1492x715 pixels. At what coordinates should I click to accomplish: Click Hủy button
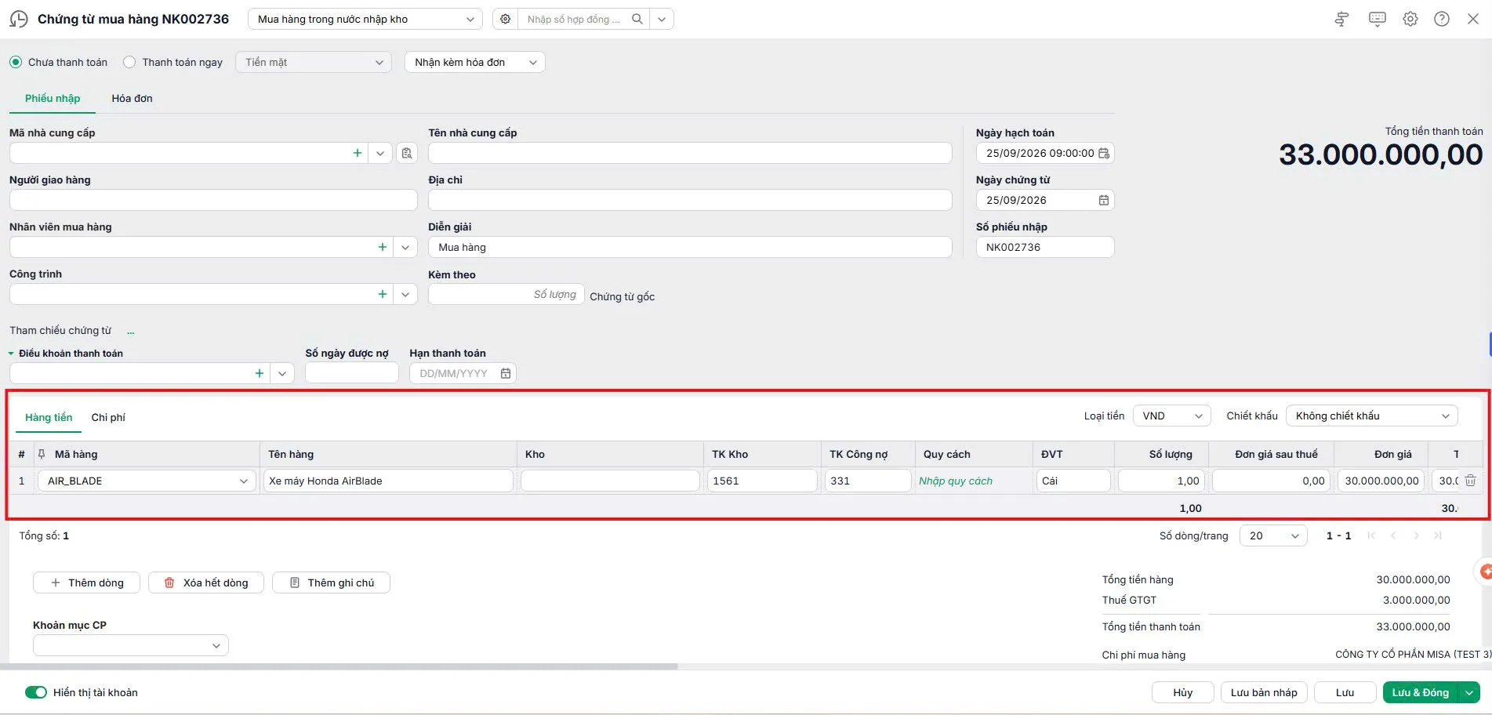pyautogui.click(x=1182, y=692)
